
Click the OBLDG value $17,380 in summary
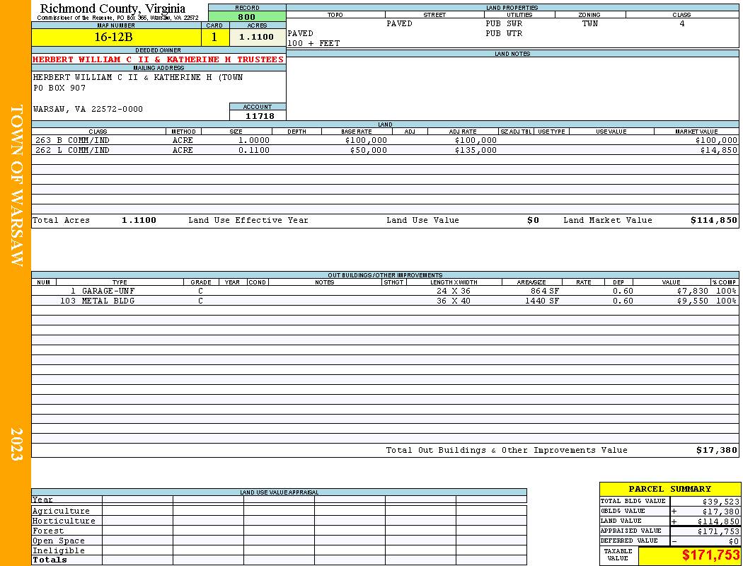(x=720, y=512)
